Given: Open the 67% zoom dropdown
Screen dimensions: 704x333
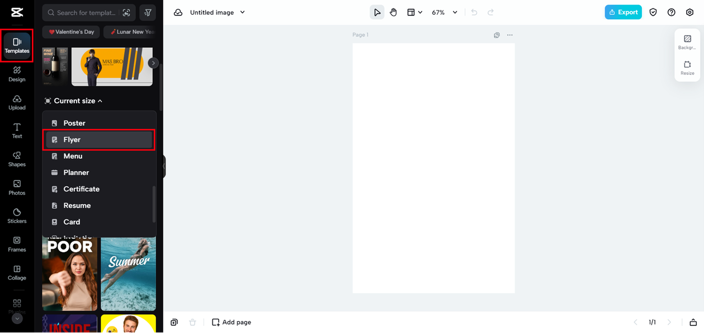Looking at the screenshot, I should point(444,12).
